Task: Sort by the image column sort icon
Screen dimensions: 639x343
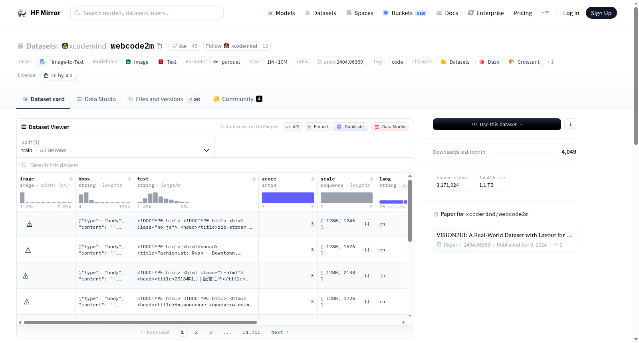Action: click(x=71, y=179)
